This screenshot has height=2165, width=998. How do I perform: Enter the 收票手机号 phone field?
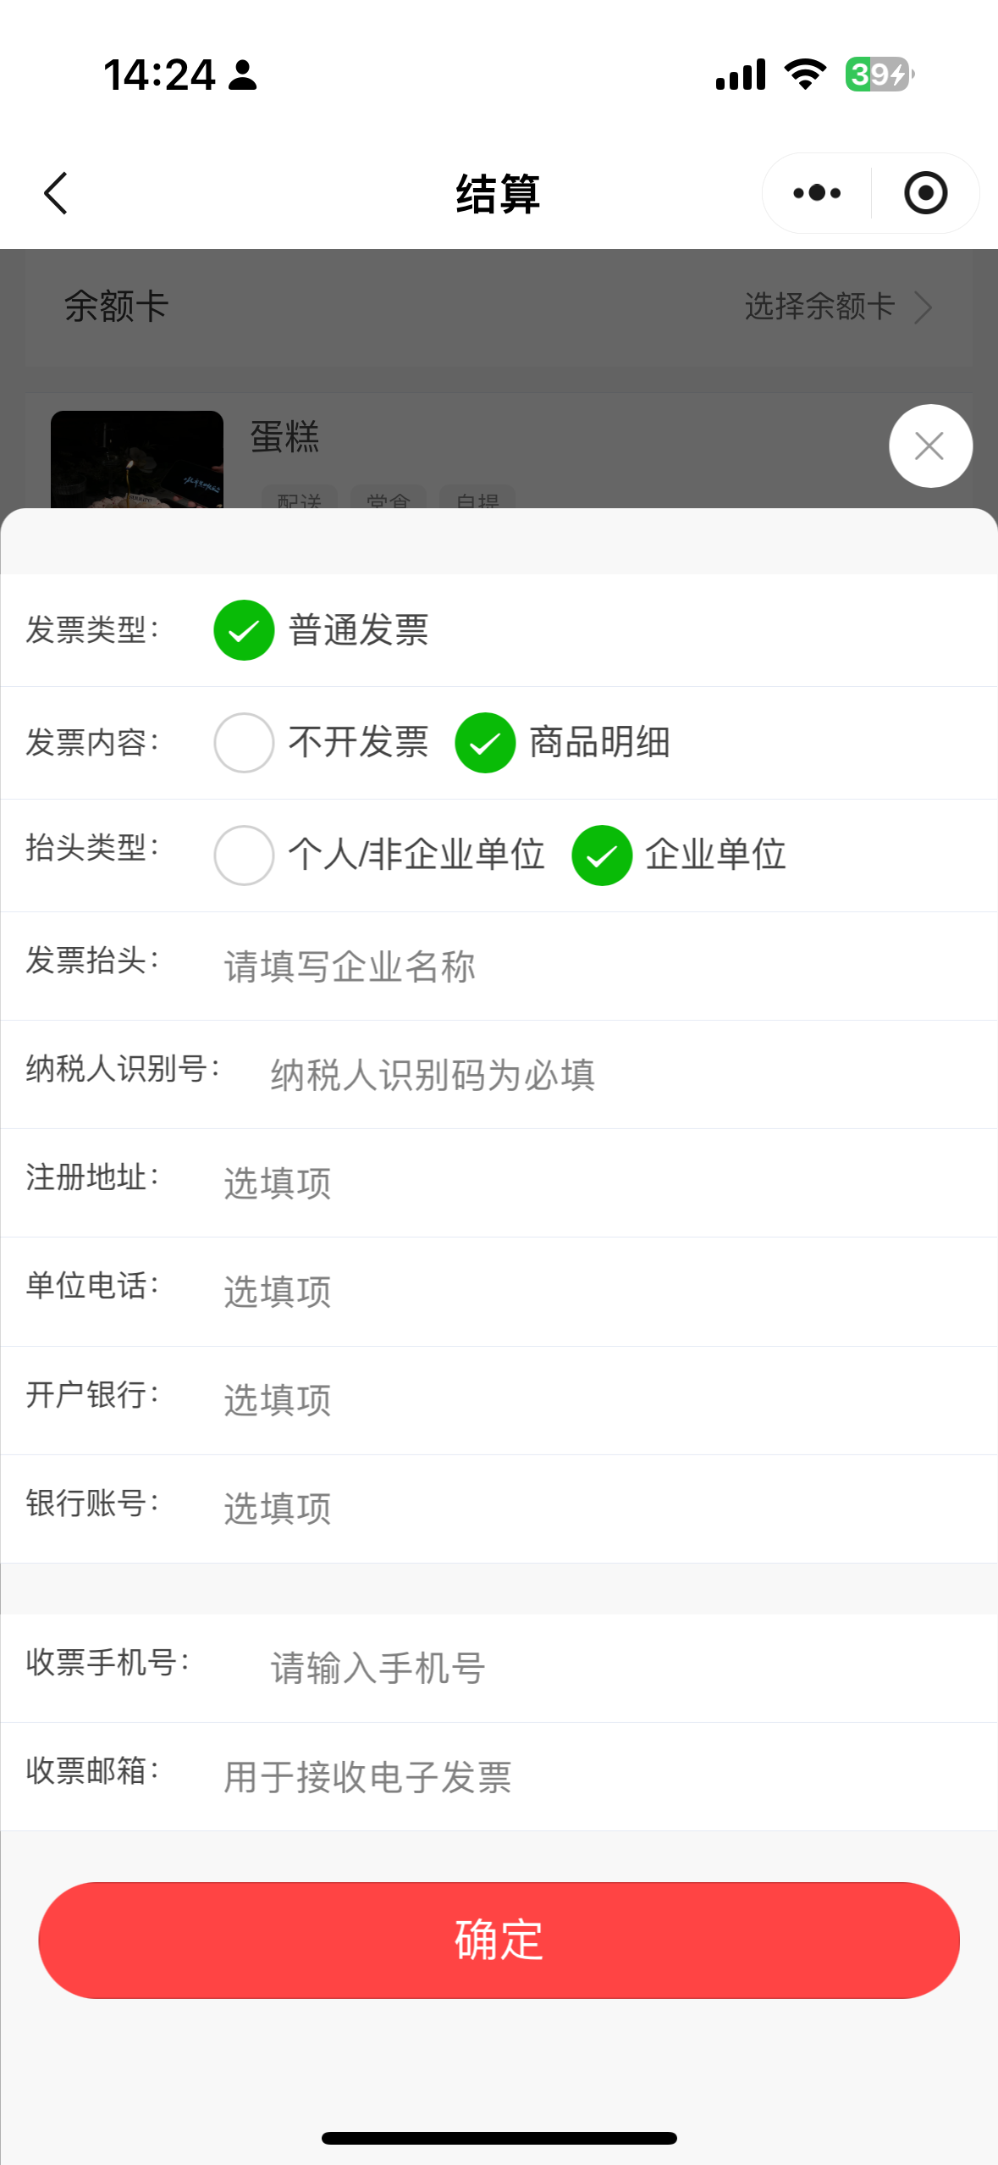[x=618, y=1668]
